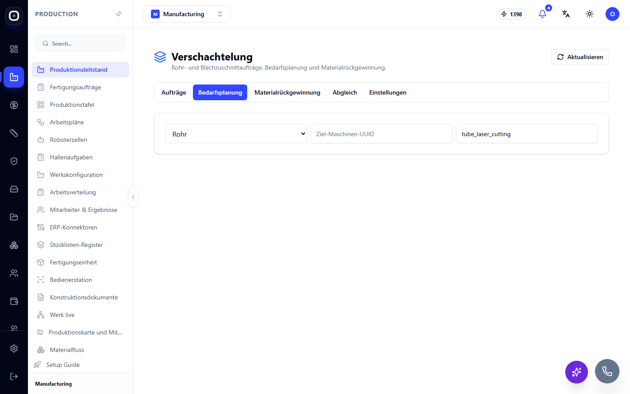Click the app logo at top left
The width and height of the screenshot is (630, 394).
(14, 16)
